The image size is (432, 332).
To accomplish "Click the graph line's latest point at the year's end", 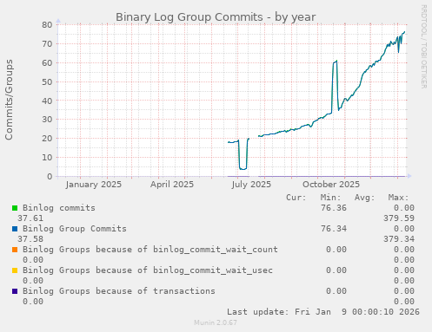I will [404, 32].
